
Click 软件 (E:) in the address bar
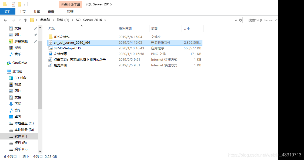point(63,20)
